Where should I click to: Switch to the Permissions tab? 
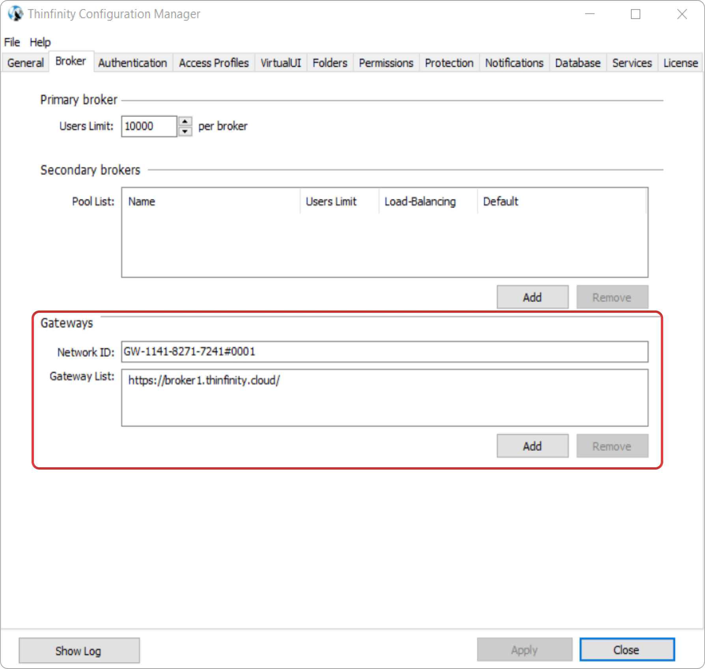tap(386, 63)
